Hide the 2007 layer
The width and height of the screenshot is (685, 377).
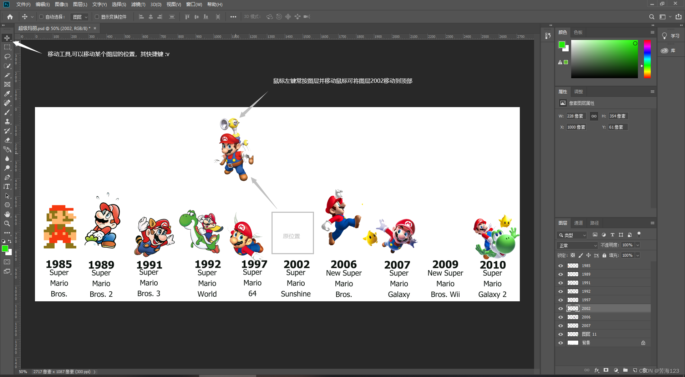coord(560,326)
